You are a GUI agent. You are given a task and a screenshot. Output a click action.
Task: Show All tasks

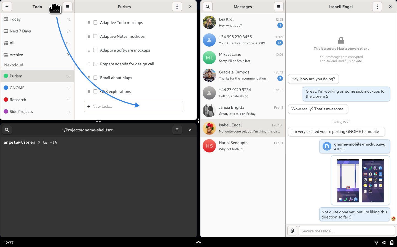point(37,43)
